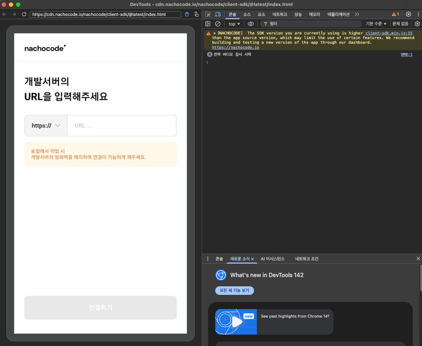Image resolution: width=422 pixels, height=346 pixels.
Task: Toggle the touch emulation hand icon
Action: 196,14
